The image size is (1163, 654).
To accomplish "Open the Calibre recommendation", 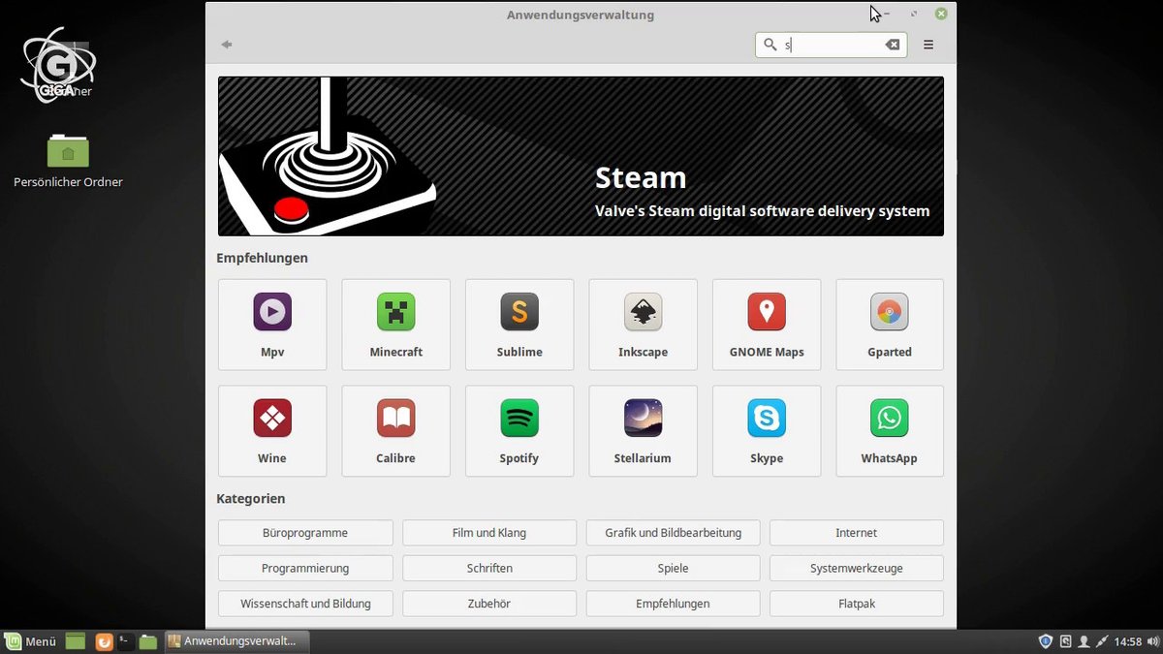I will [395, 431].
